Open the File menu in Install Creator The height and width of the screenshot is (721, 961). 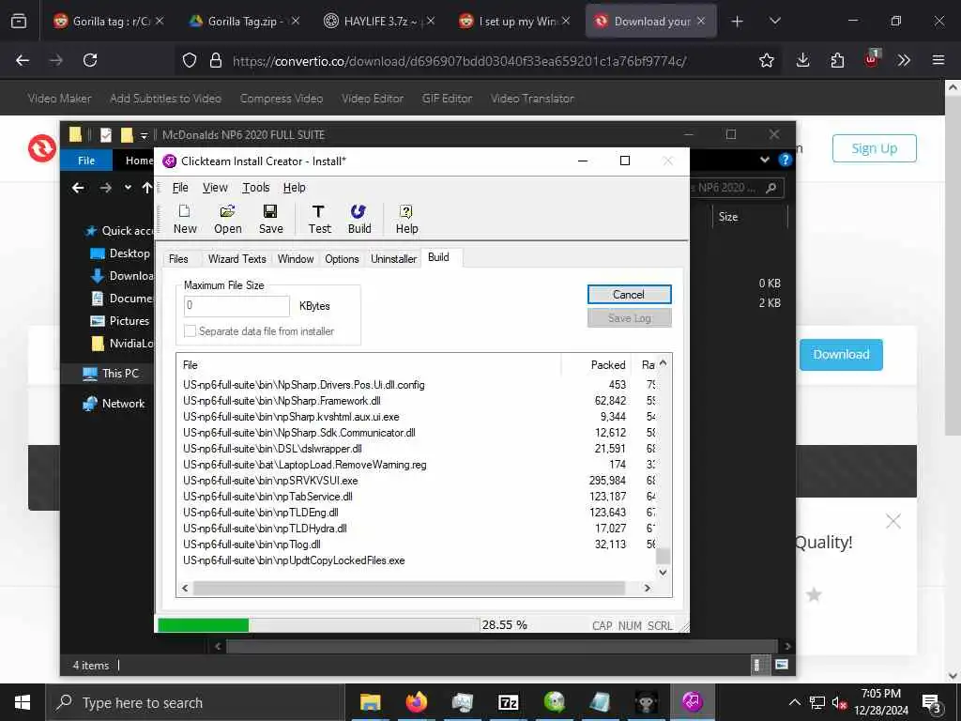(180, 188)
